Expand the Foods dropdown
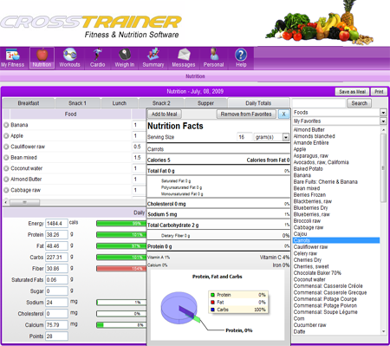Image resolution: width=390 pixels, height=346 pixels. [383, 113]
